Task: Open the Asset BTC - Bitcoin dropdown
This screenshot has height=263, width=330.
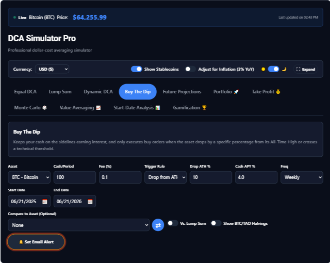Action: coord(29,177)
